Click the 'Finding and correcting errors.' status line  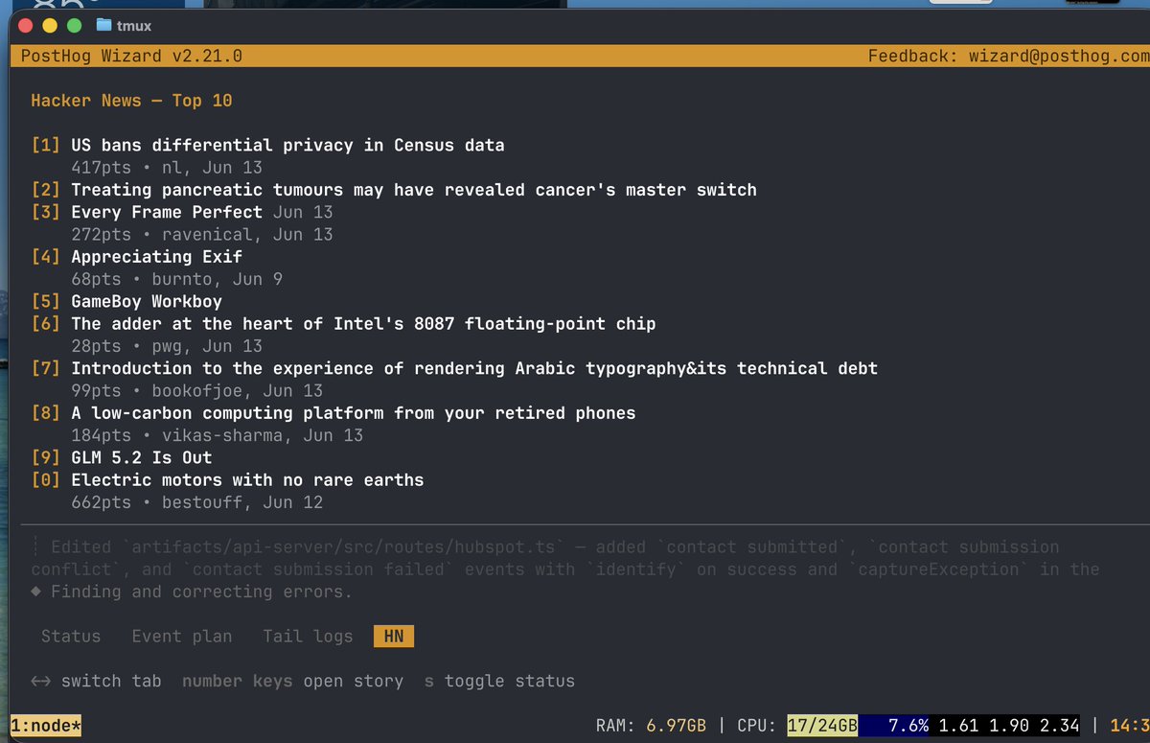[192, 592]
